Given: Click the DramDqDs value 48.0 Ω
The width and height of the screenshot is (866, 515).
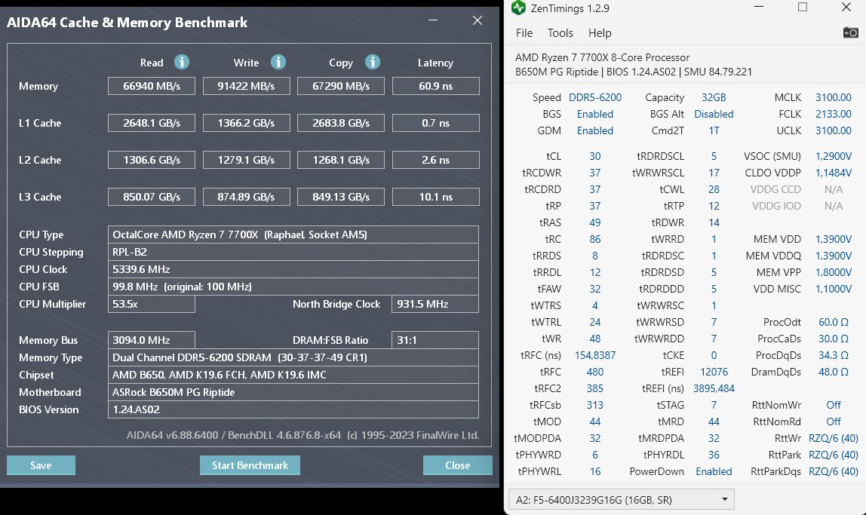Looking at the screenshot, I should (x=834, y=372).
